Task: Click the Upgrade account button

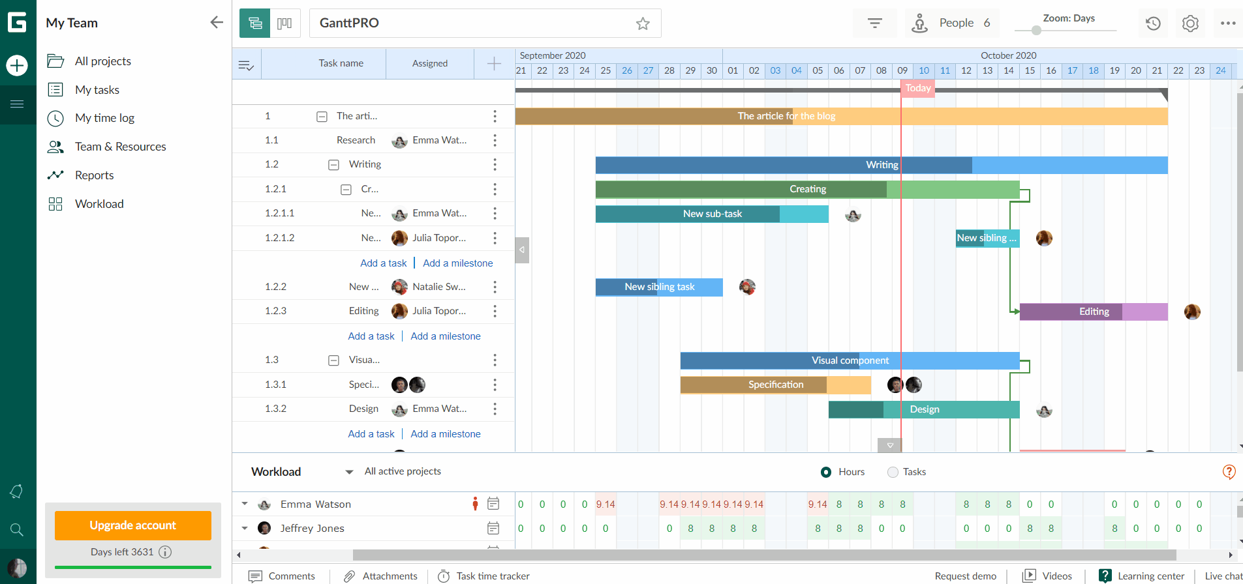Action: 133,525
